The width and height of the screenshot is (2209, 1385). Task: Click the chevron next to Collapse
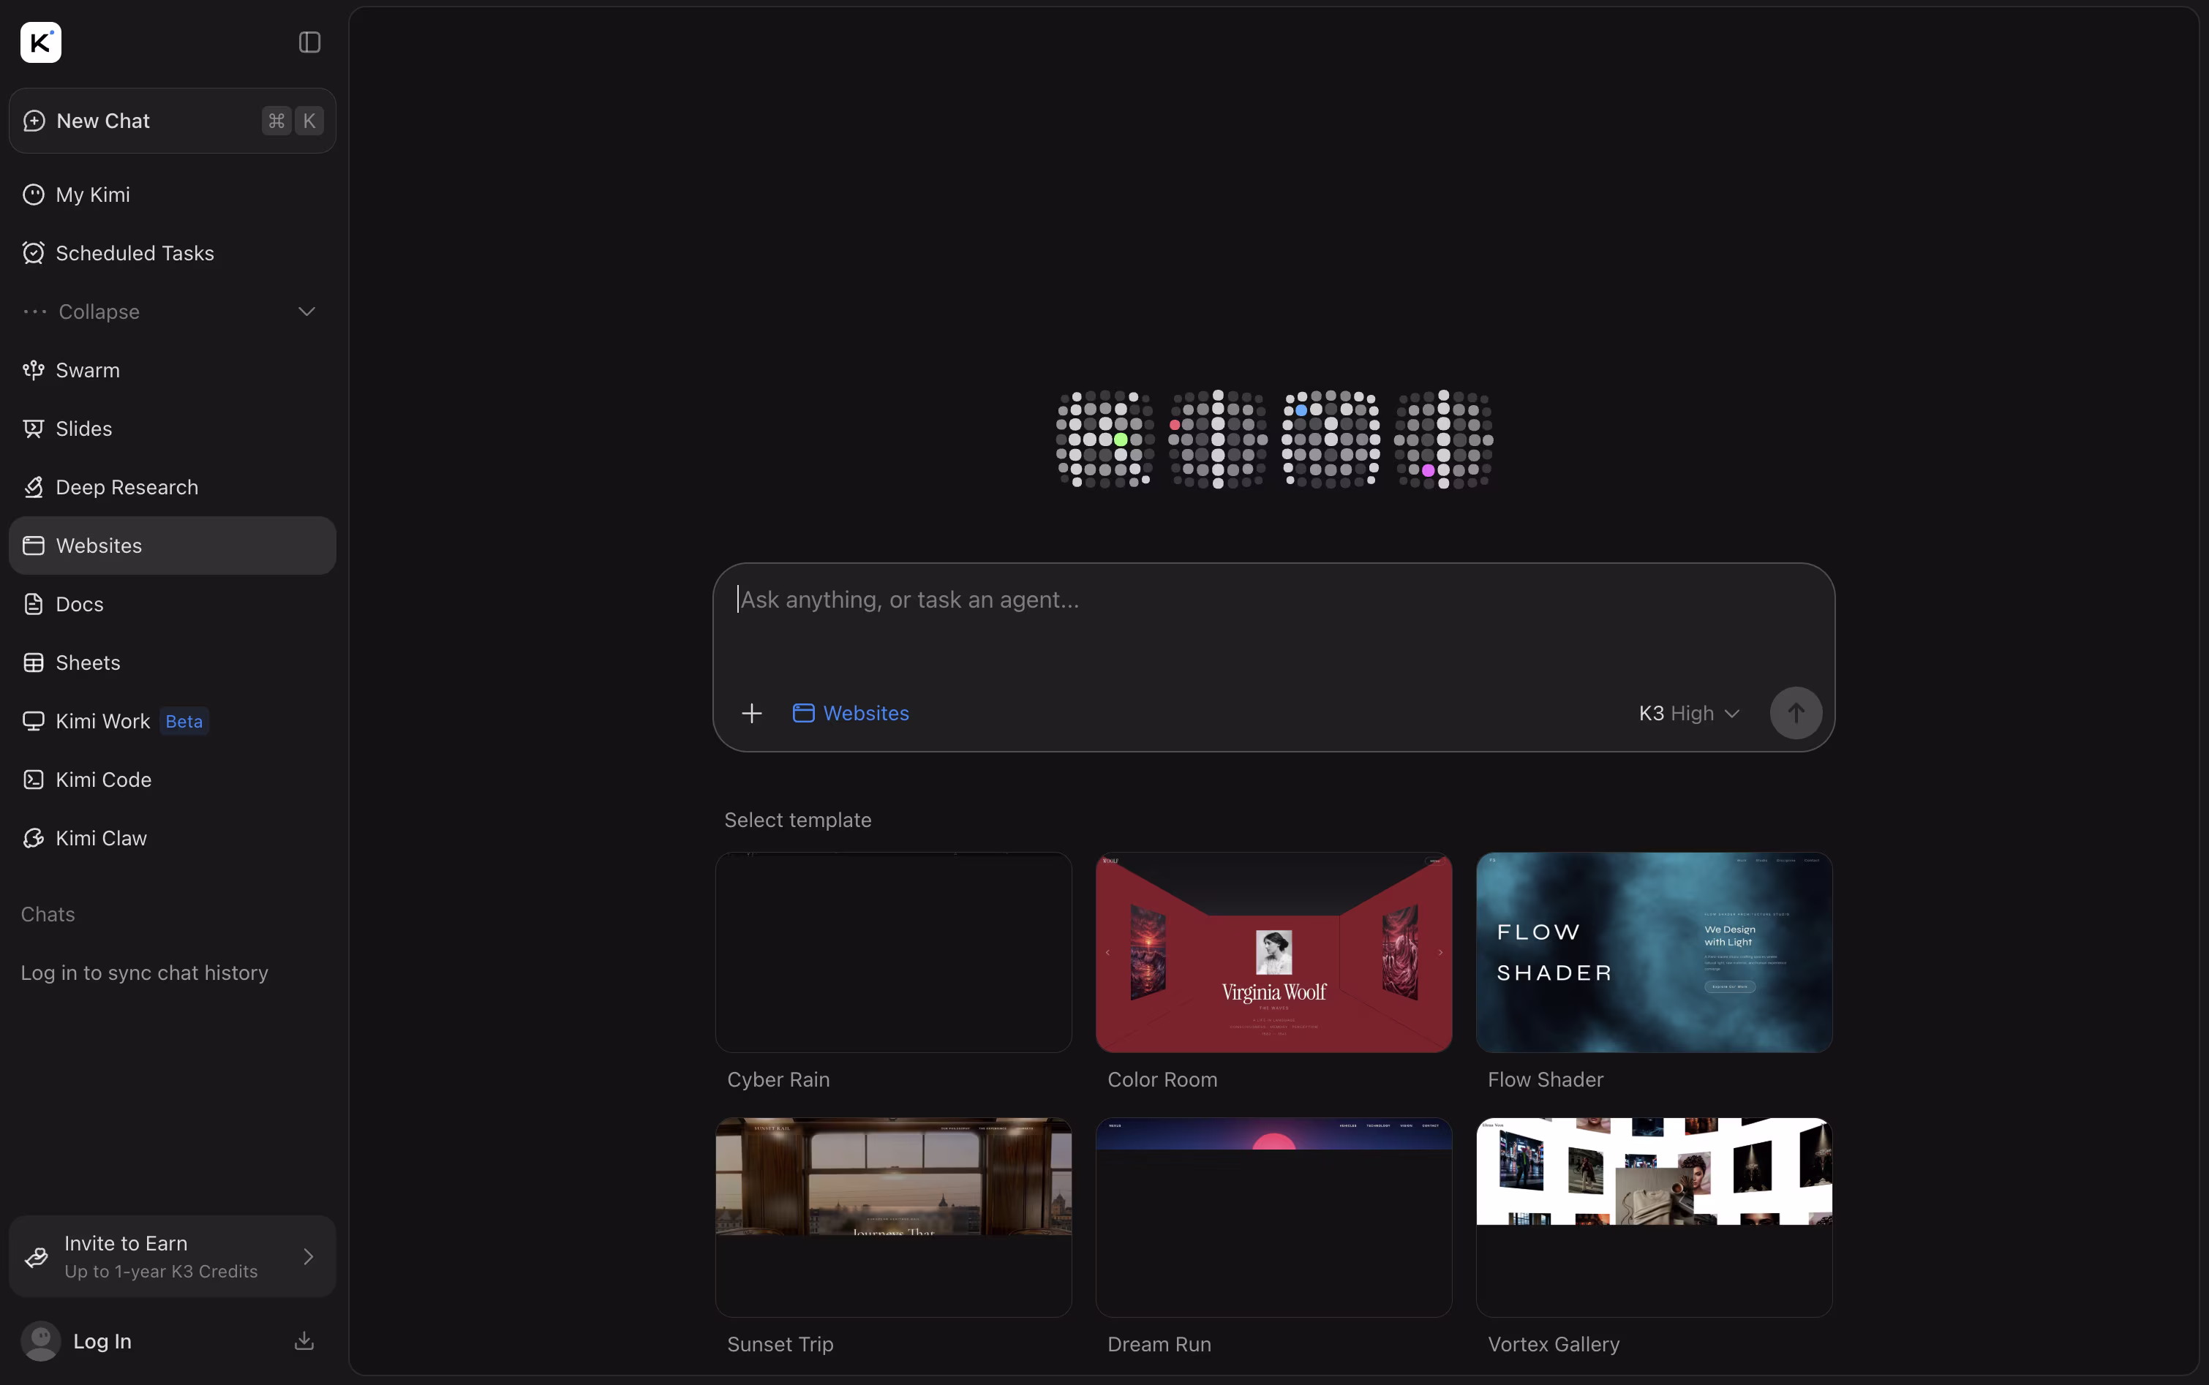(x=307, y=312)
